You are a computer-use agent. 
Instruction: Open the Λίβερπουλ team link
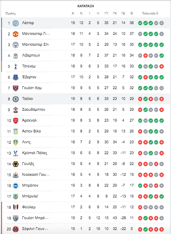click(x=31, y=55)
